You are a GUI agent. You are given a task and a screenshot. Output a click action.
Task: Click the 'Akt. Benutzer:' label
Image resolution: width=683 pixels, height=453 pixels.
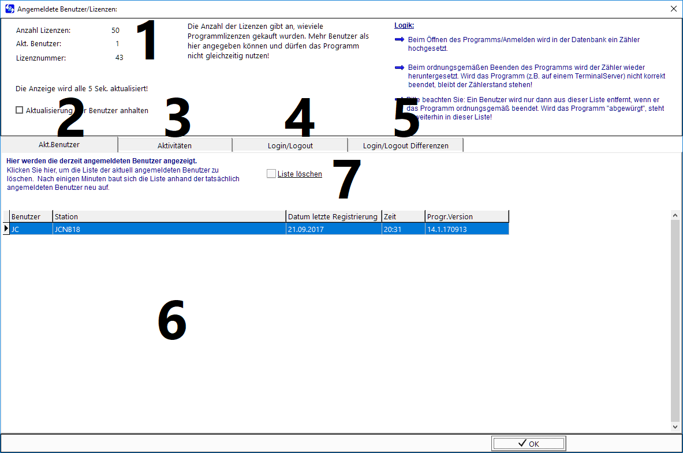pyautogui.click(x=39, y=43)
